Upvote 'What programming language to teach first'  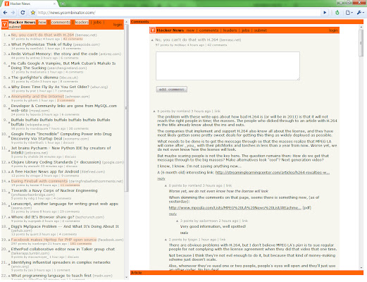(x=9, y=276)
